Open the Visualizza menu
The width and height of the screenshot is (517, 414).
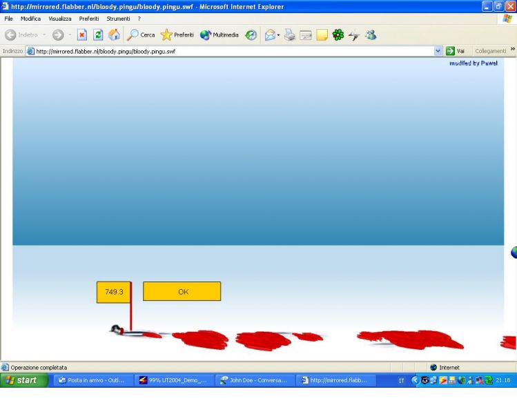click(59, 19)
